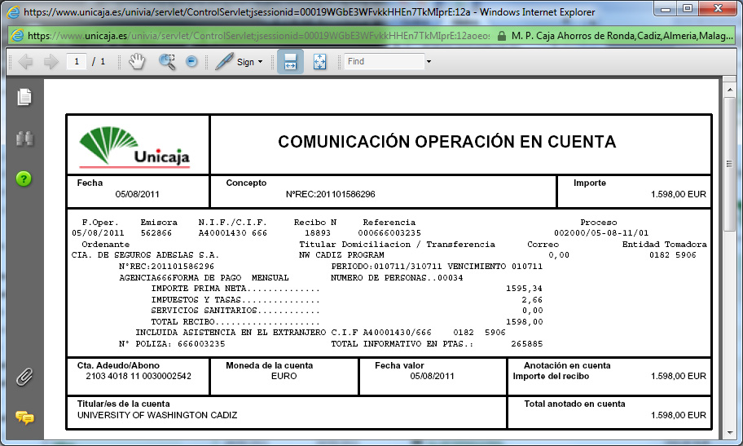Click in the Find search field
This screenshot has height=446, width=743.
(x=384, y=62)
